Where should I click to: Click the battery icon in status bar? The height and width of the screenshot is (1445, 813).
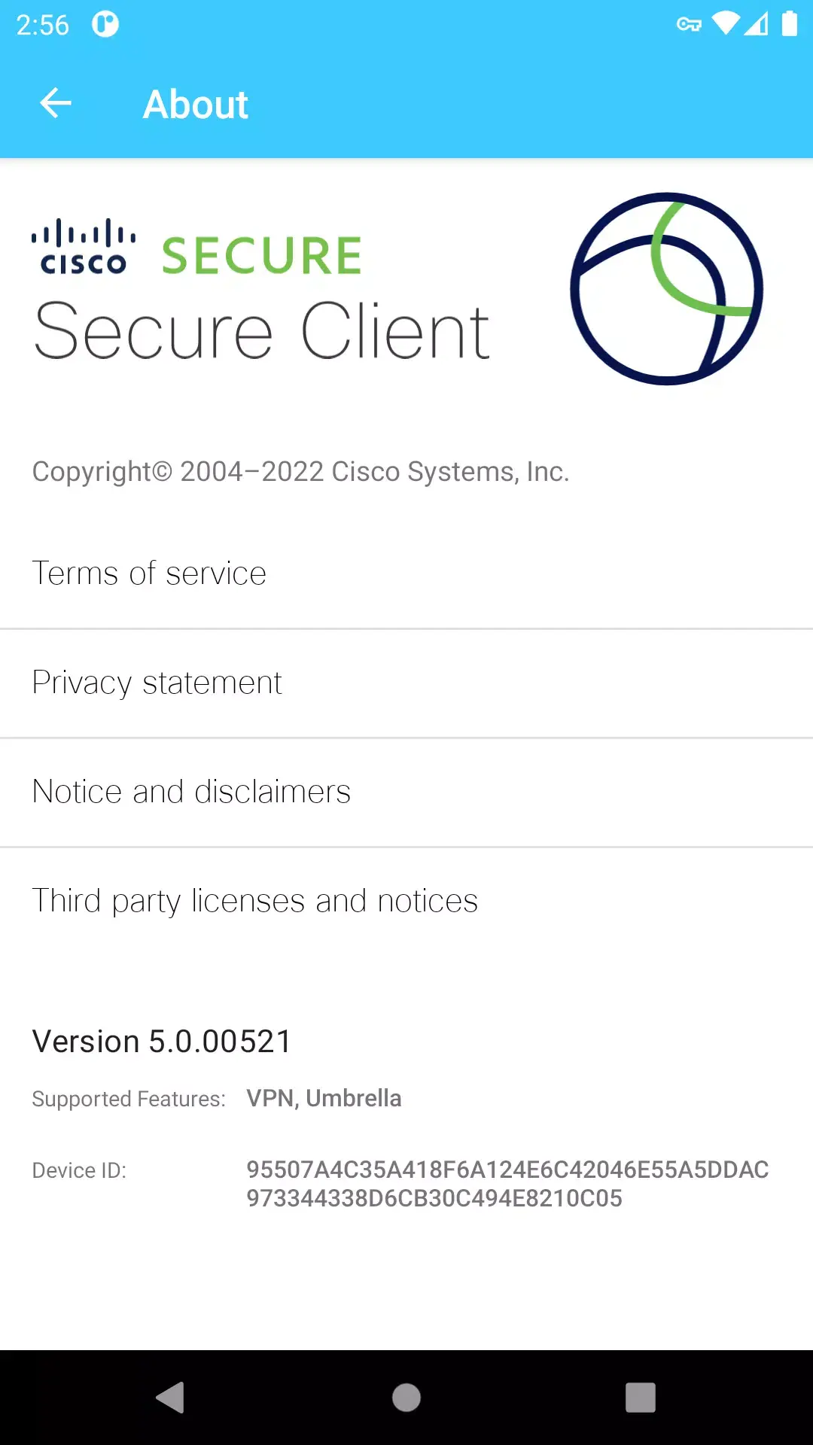click(788, 23)
